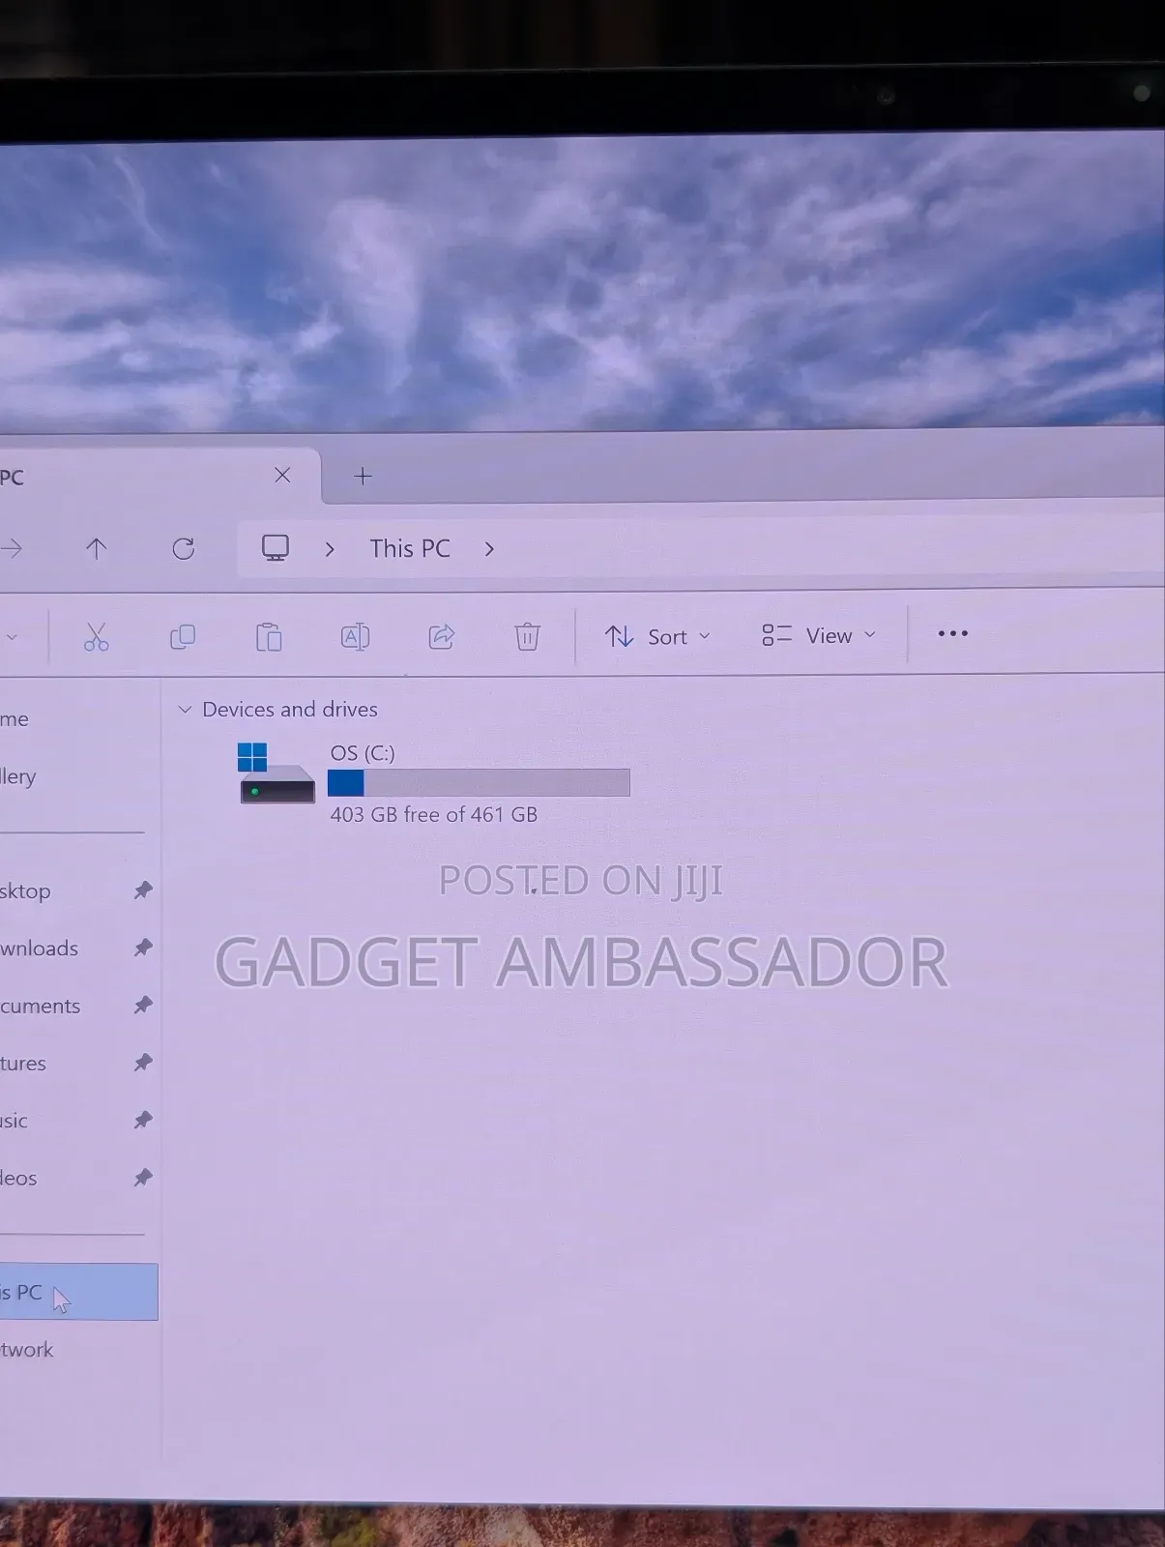Click pin icon beside Downloads entry
1165x1547 pixels.
point(143,948)
